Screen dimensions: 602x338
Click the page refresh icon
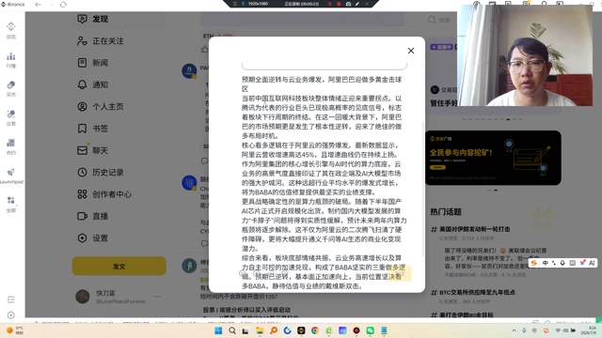63,5
